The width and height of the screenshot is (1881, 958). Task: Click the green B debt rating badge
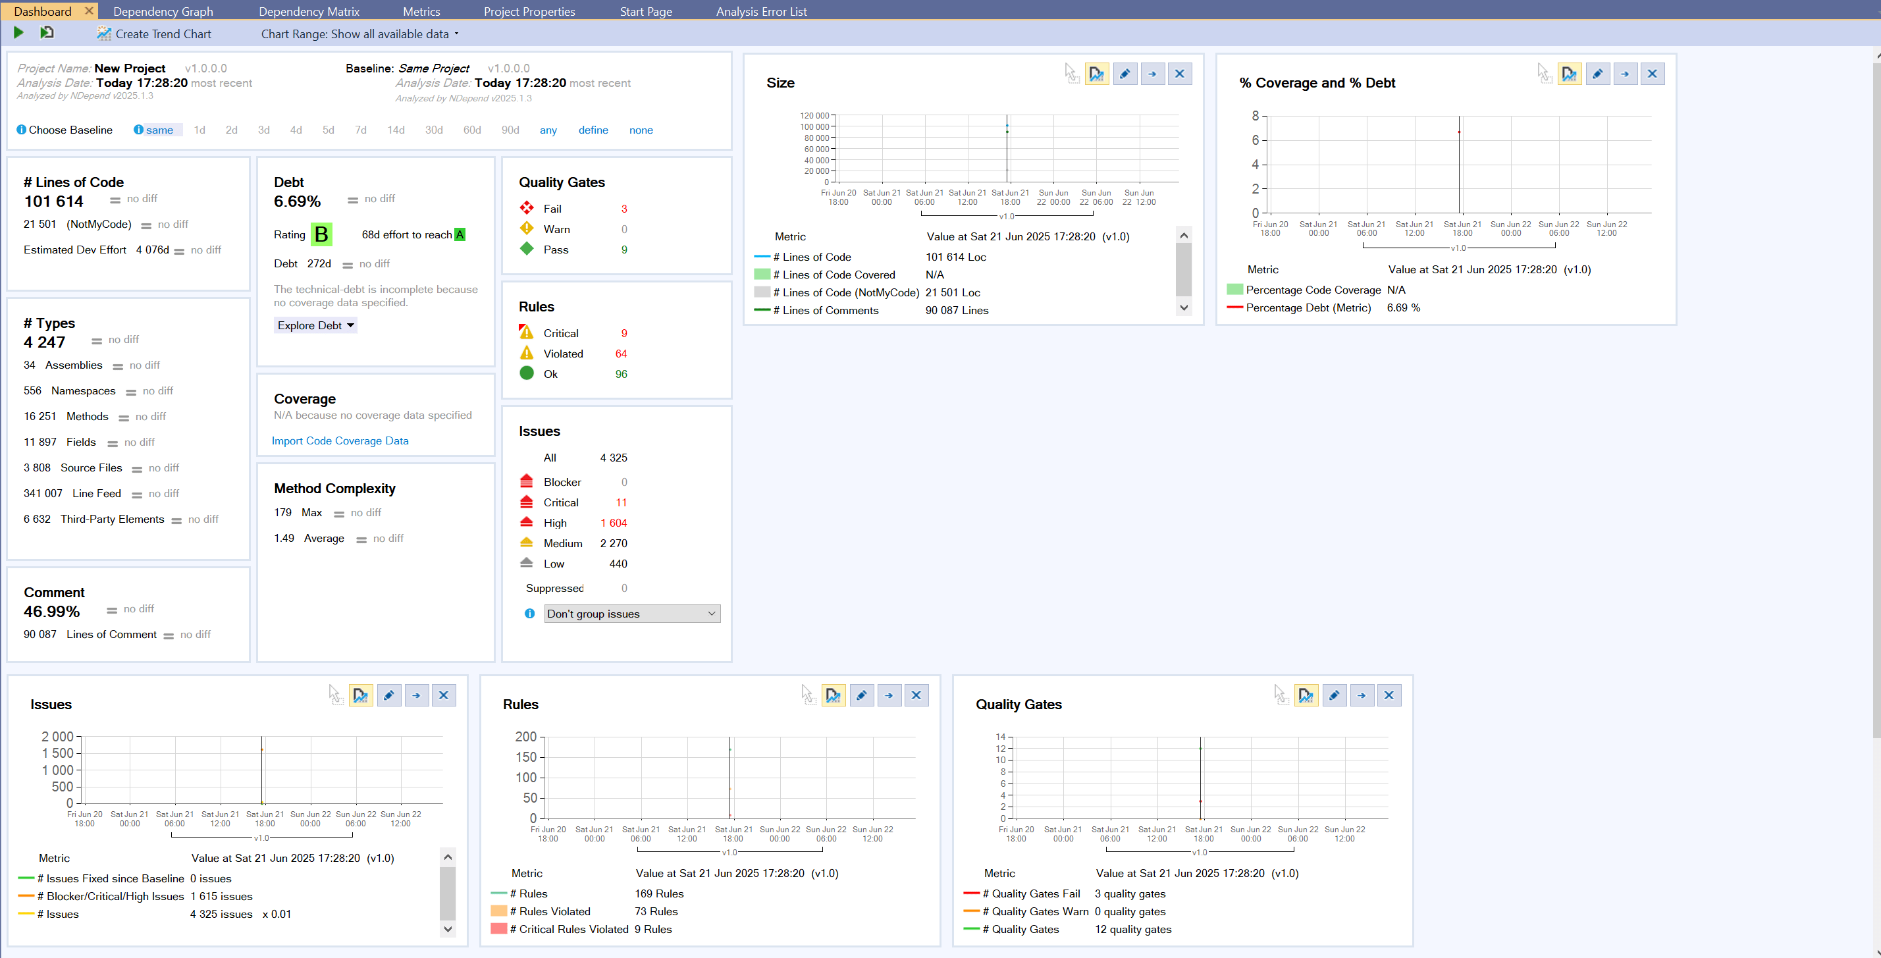click(321, 234)
